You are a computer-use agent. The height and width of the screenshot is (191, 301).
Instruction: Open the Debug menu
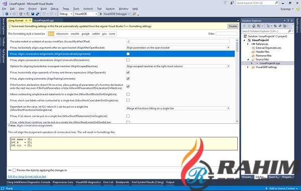(x=54, y=9)
